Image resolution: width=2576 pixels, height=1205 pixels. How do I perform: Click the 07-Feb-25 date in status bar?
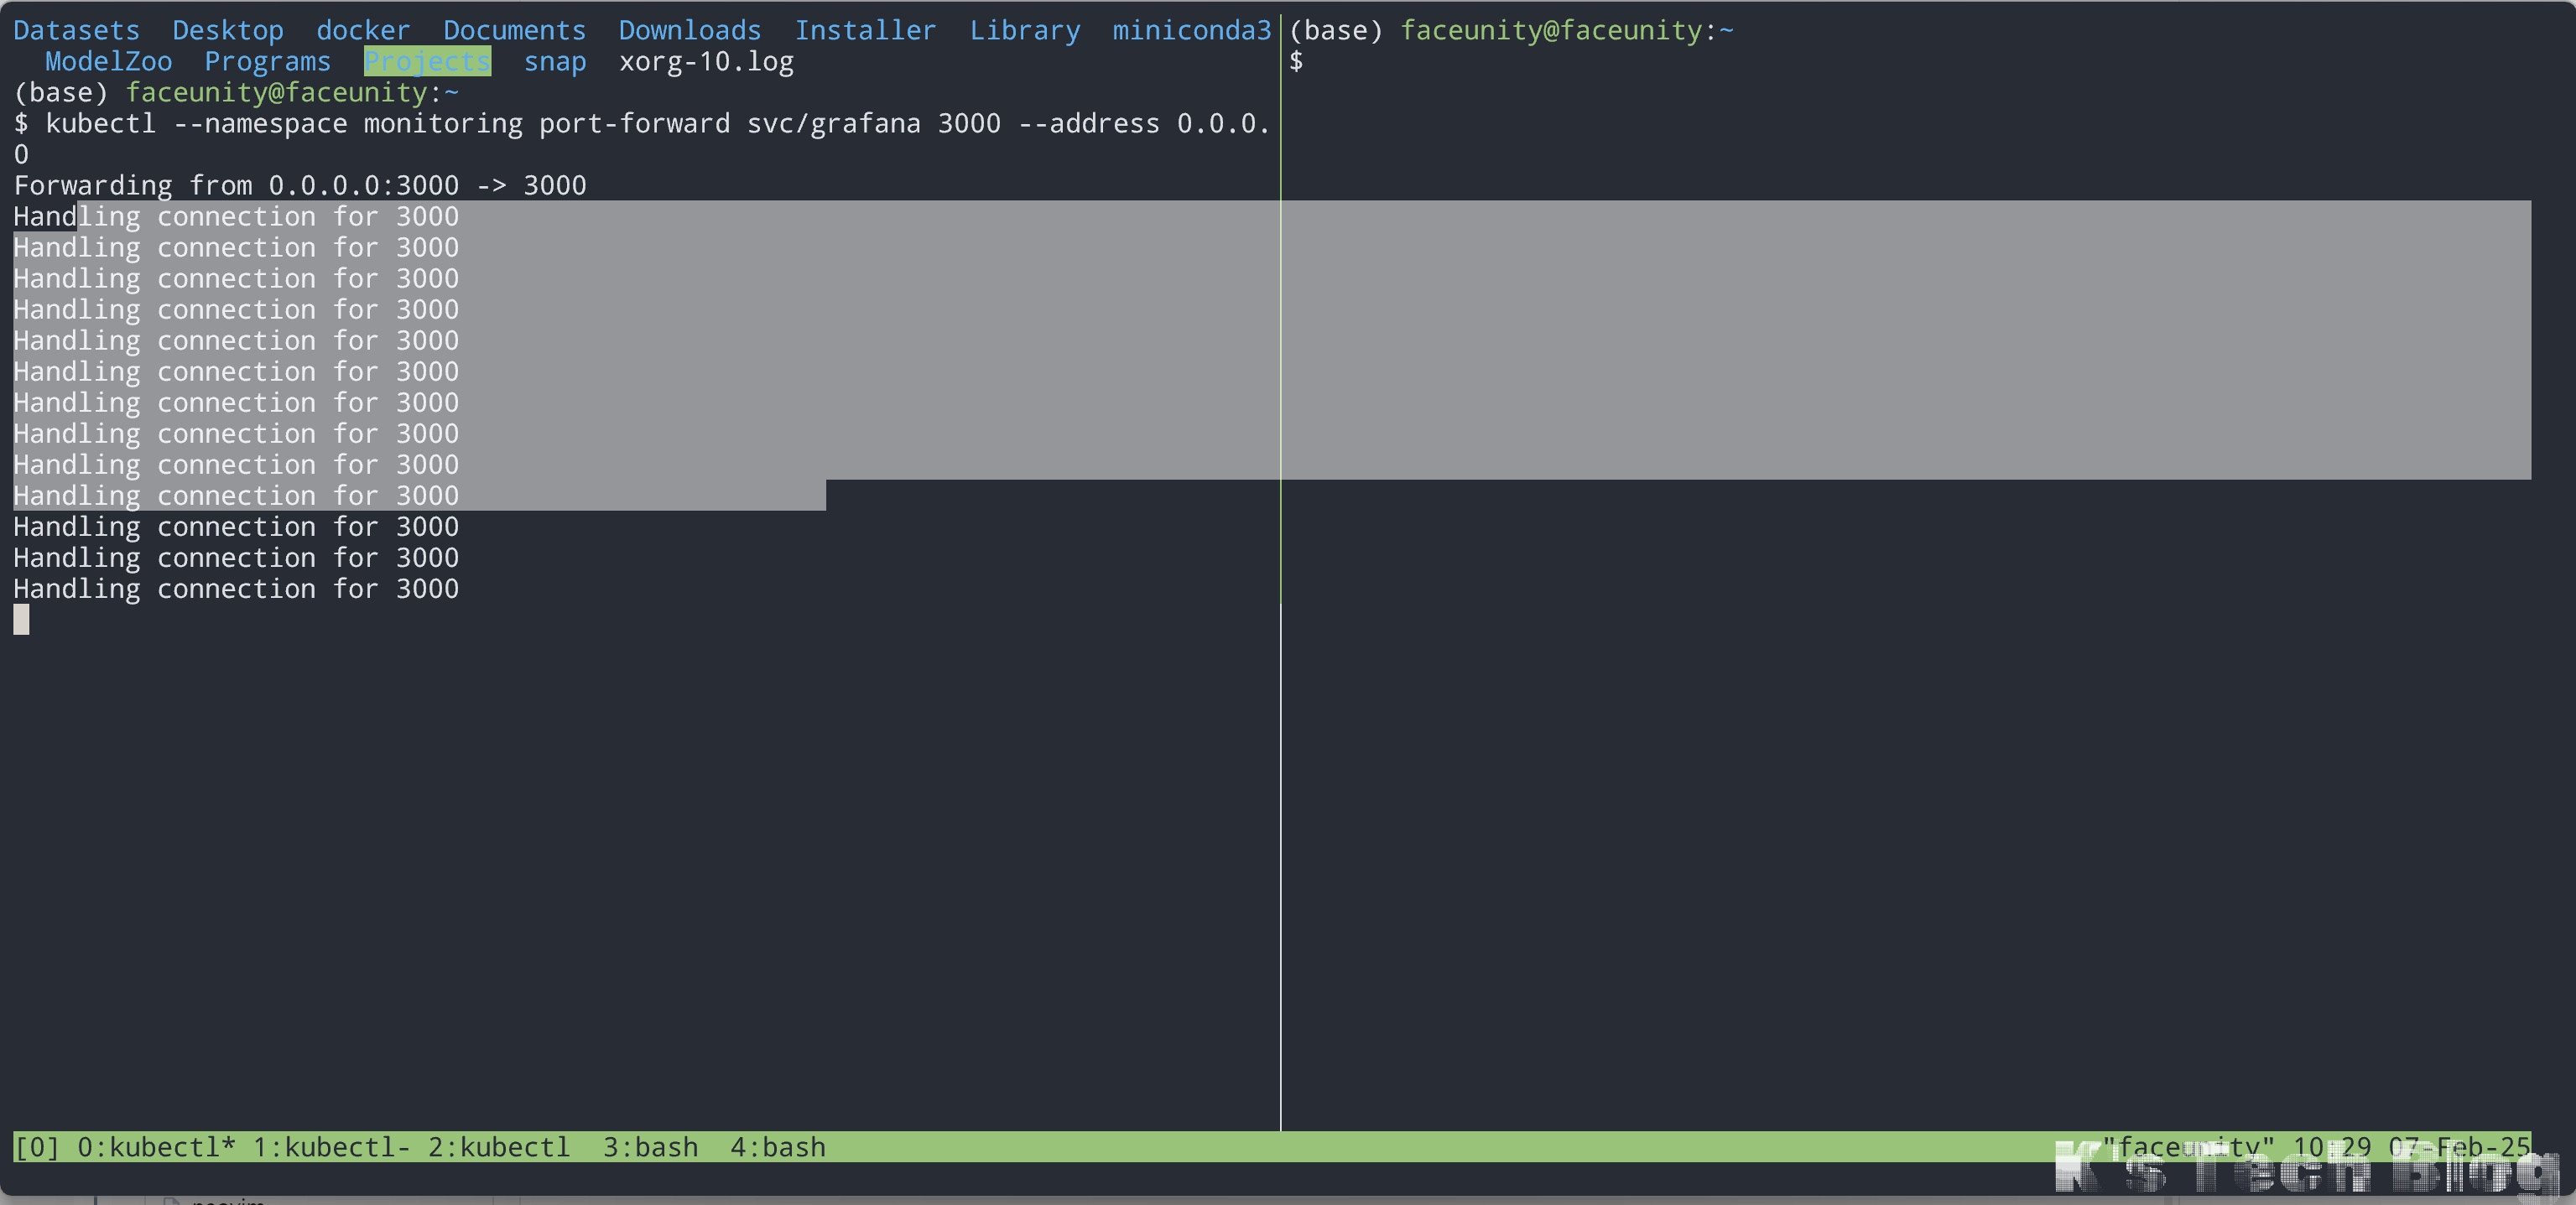2459,1147
